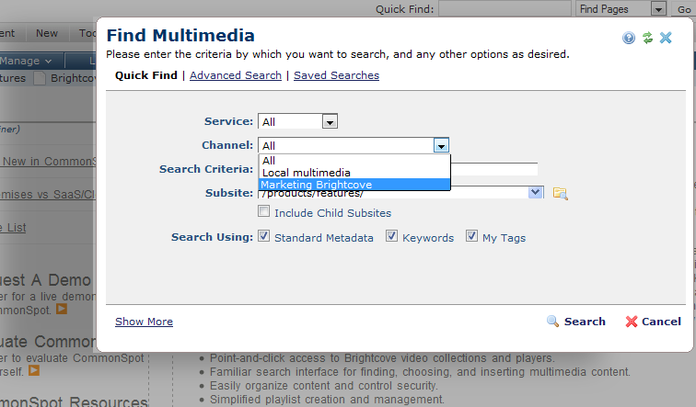
Task: Open the dialog help icon
Action: tap(629, 38)
